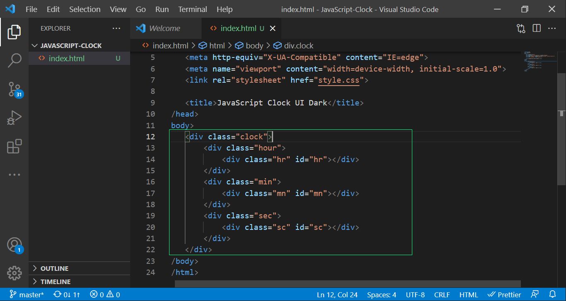
Task: Change encoding via UTF-8
Action: tap(415, 295)
